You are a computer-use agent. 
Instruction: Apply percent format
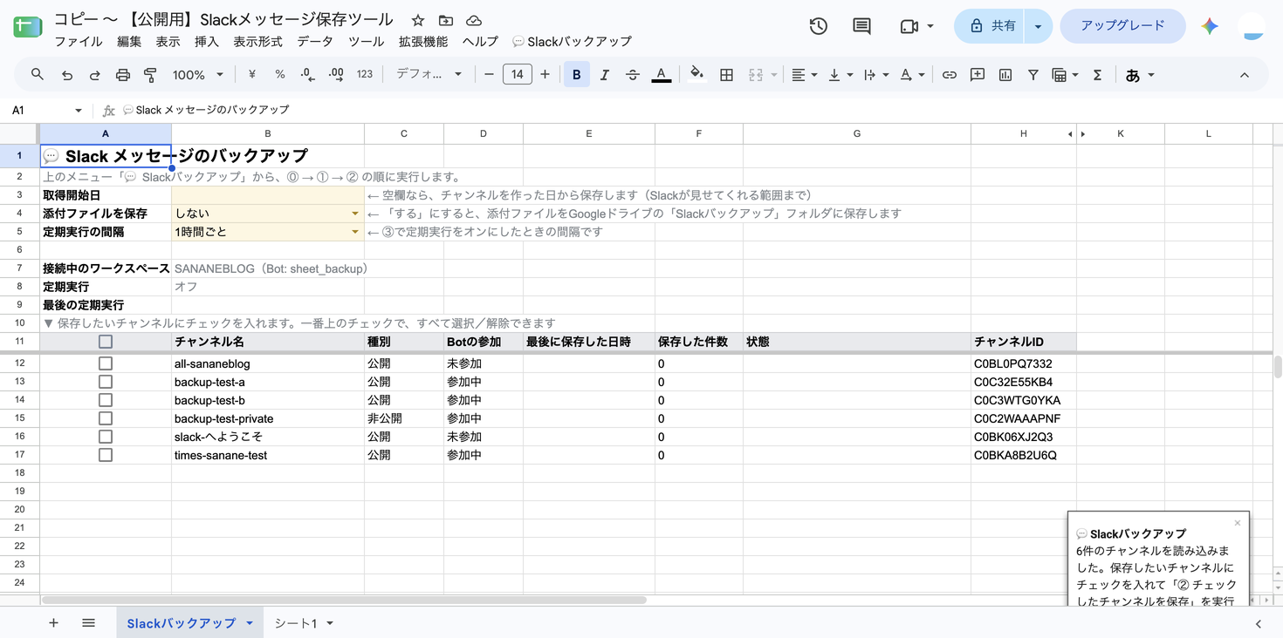pyautogui.click(x=279, y=75)
